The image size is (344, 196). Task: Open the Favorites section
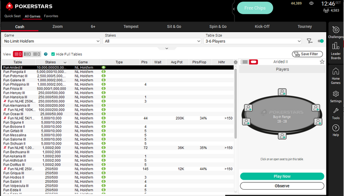51,16
